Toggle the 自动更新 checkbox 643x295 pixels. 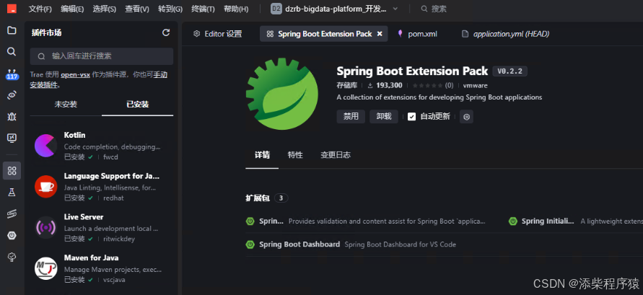click(412, 117)
